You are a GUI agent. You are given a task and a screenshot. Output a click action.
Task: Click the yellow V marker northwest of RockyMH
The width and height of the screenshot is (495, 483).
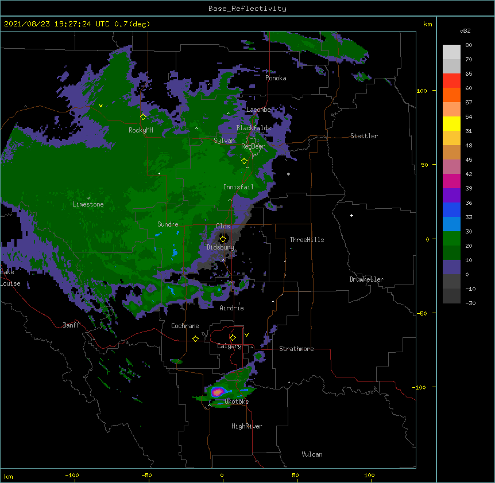click(x=100, y=106)
